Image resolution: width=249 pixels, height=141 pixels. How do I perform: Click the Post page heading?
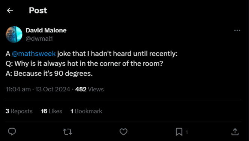tap(38, 10)
